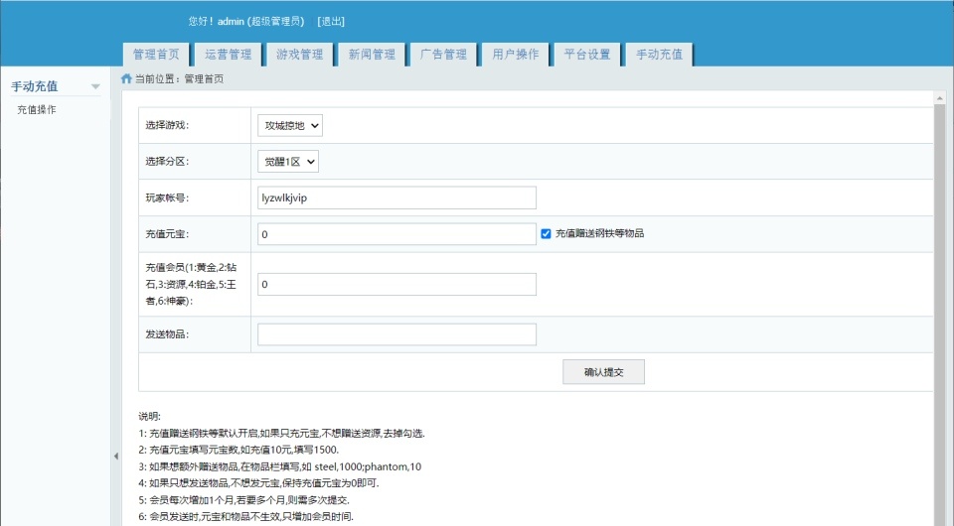Click the 充值会员 level input field
Image resolution: width=954 pixels, height=526 pixels.
397,284
